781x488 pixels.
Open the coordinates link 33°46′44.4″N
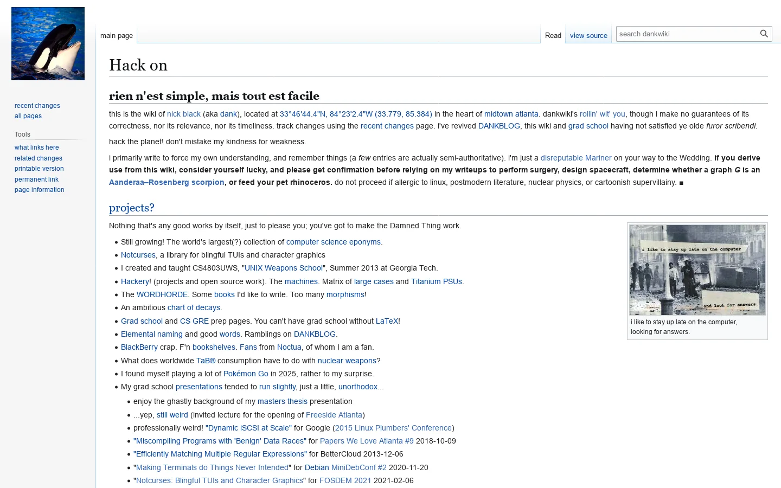click(x=356, y=114)
